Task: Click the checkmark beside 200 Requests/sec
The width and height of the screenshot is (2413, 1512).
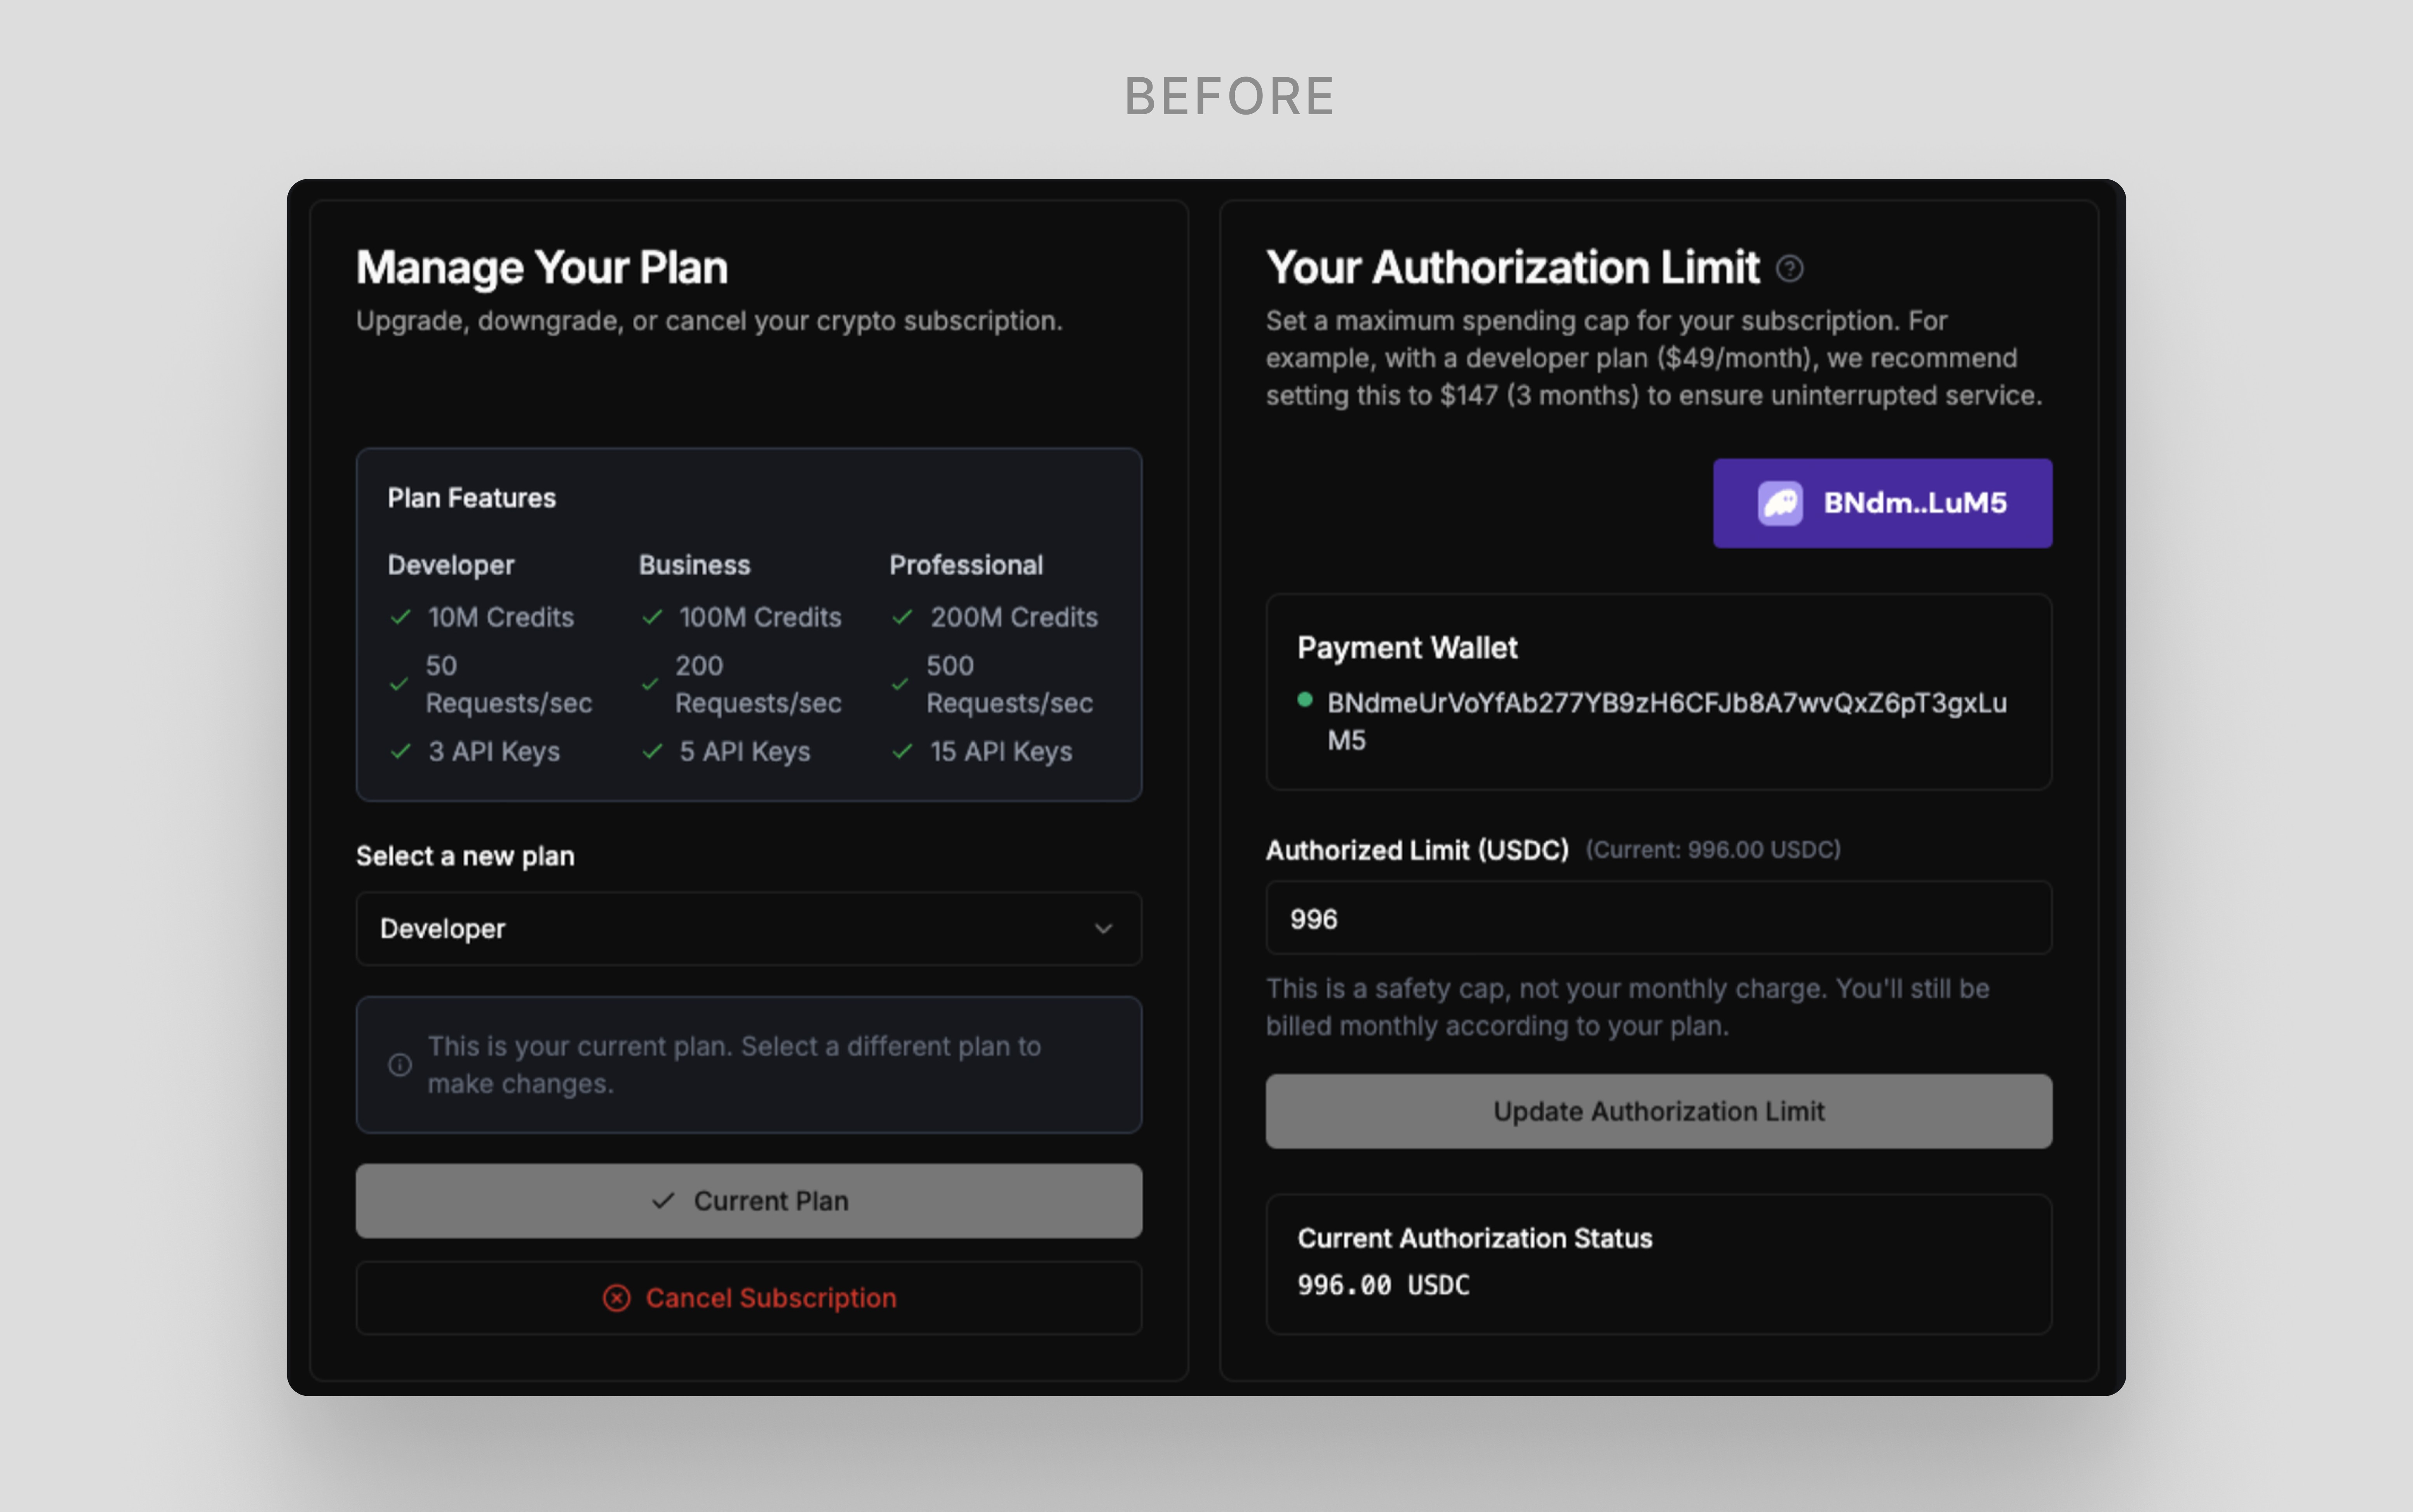Action: [651, 684]
